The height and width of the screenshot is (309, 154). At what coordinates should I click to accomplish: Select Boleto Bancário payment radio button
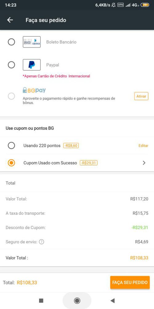pos(11,42)
